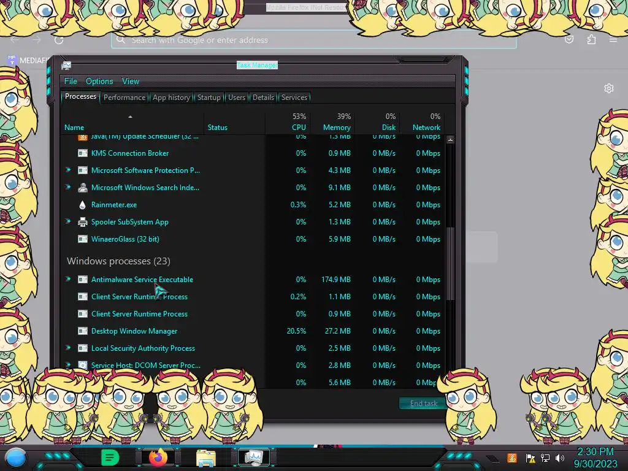Click the volume speaker tray icon

(x=560, y=458)
